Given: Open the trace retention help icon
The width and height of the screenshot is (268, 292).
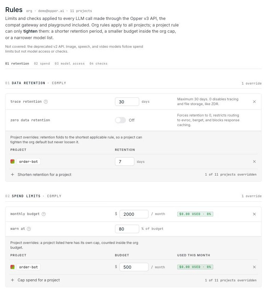Looking at the screenshot, I should [x=46, y=101].
